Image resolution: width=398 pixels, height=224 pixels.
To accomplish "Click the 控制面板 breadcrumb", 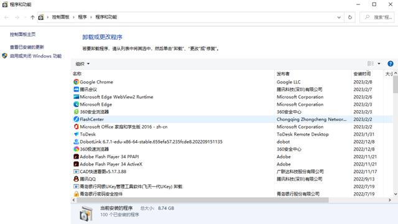I will (x=61, y=17).
